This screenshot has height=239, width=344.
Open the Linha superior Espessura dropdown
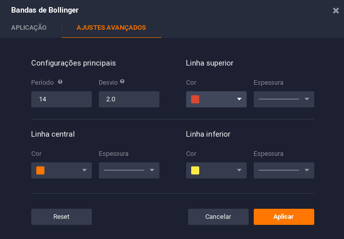pyautogui.click(x=284, y=99)
